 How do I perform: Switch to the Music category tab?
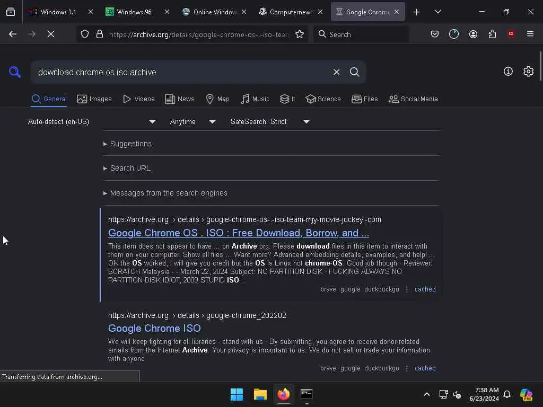(255, 99)
